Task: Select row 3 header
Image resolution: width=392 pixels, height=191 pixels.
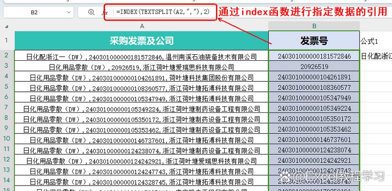Action: [x=6, y=65]
